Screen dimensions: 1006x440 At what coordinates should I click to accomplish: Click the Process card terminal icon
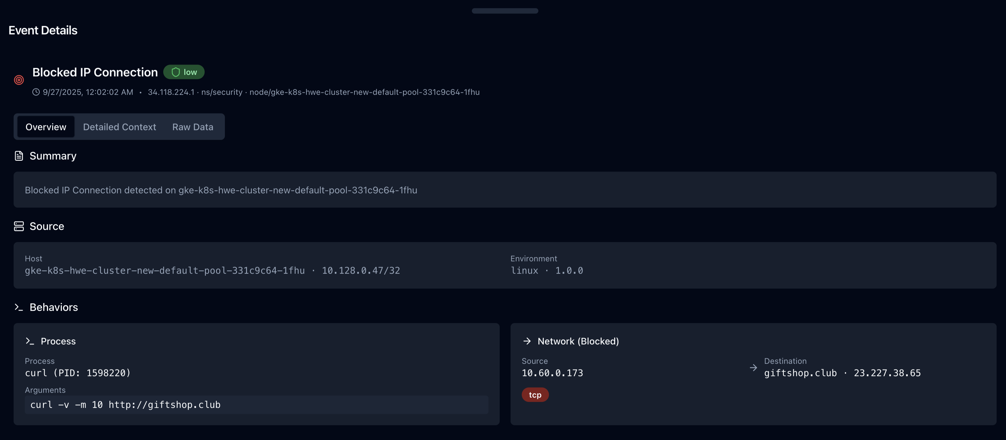[30, 341]
